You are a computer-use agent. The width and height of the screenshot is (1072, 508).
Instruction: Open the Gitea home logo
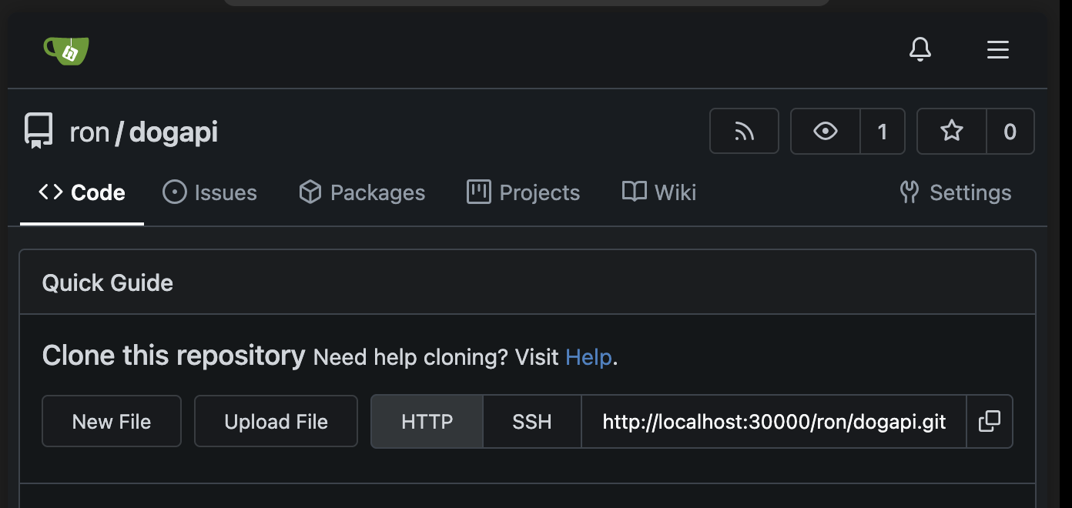pos(66,50)
